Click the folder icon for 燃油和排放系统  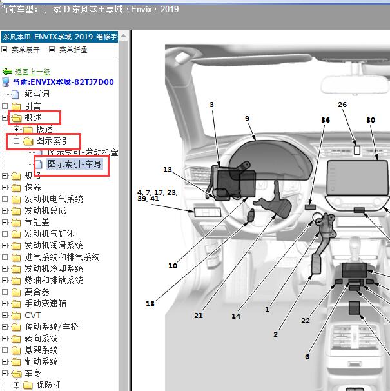tap(16, 281)
